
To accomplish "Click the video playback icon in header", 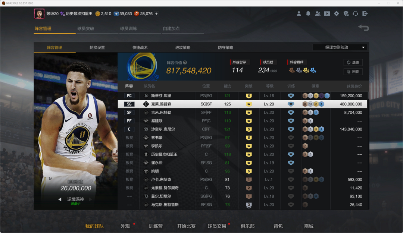I will pyautogui.click(x=327, y=13).
